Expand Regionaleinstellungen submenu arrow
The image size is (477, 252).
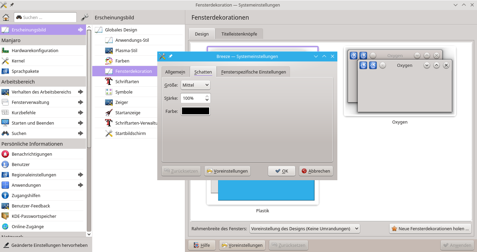(x=81, y=175)
